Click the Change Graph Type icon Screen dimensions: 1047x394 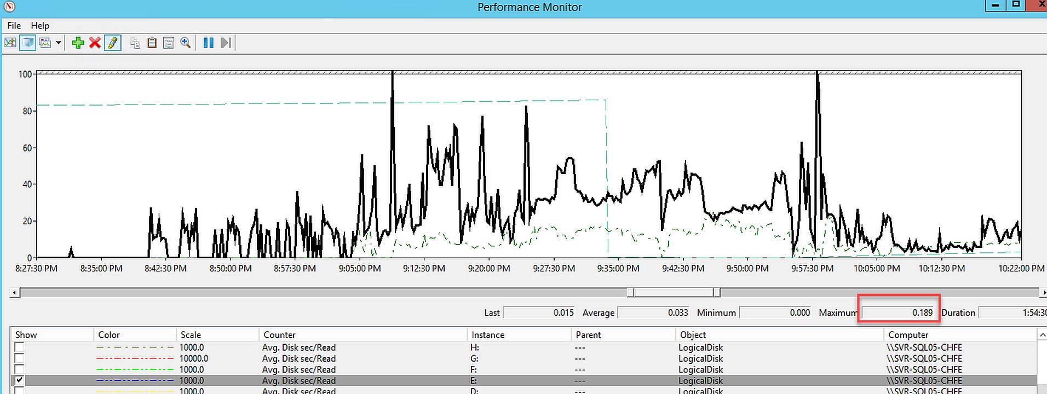(45, 43)
